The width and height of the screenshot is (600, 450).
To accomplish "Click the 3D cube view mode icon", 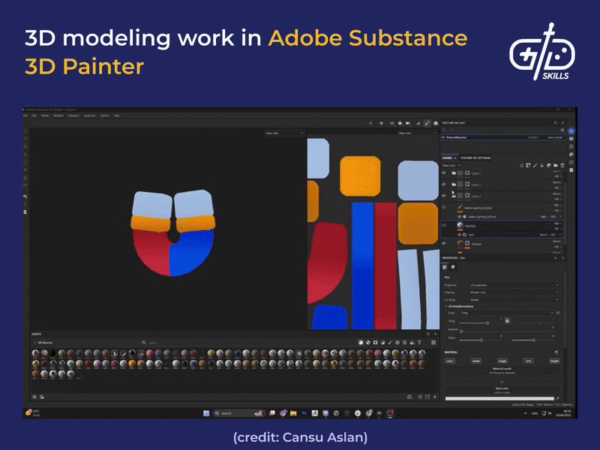I will [x=400, y=123].
